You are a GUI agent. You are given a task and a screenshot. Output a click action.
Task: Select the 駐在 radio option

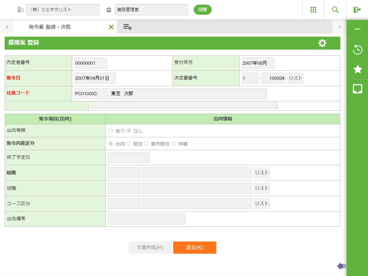coord(129,144)
